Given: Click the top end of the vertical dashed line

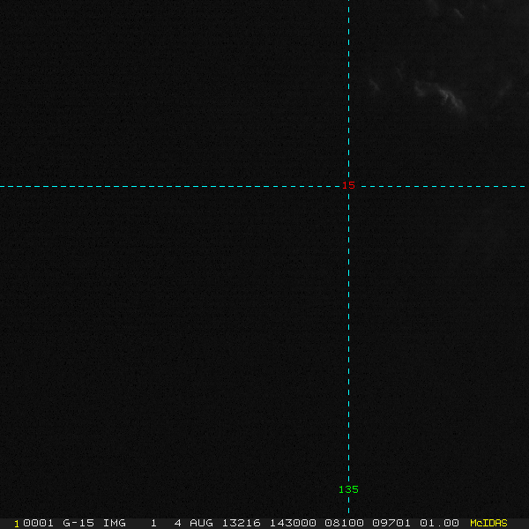Looking at the screenshot, I should pyautogui.click(x=349, y=3).
